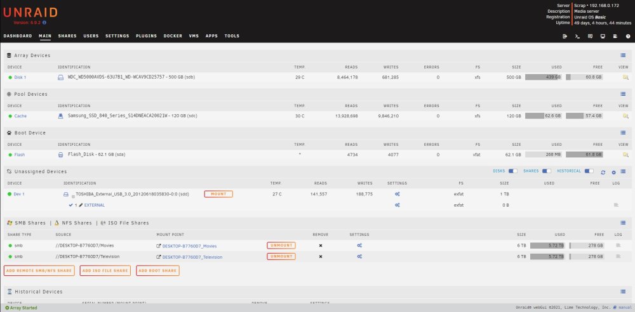The height and width of the screenshot is (312, 635).
Task: Open Unassigned Devices settings gear
Action: click(613, 172)
